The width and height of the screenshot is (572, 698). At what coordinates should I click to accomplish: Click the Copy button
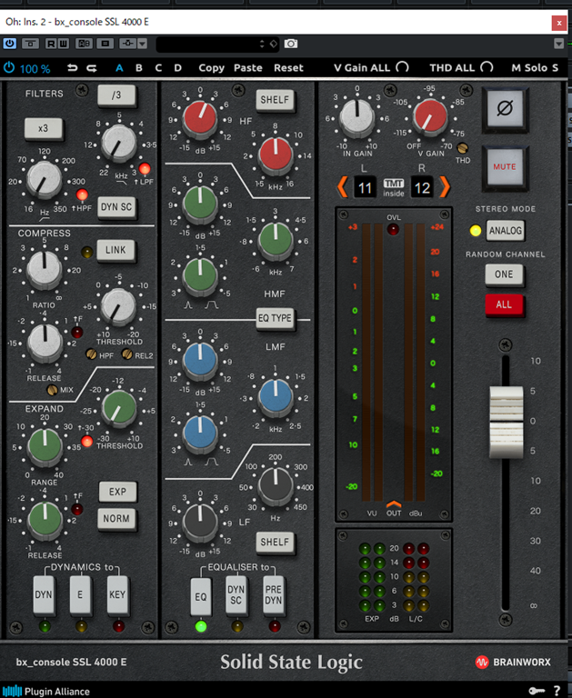coord(211,68)
